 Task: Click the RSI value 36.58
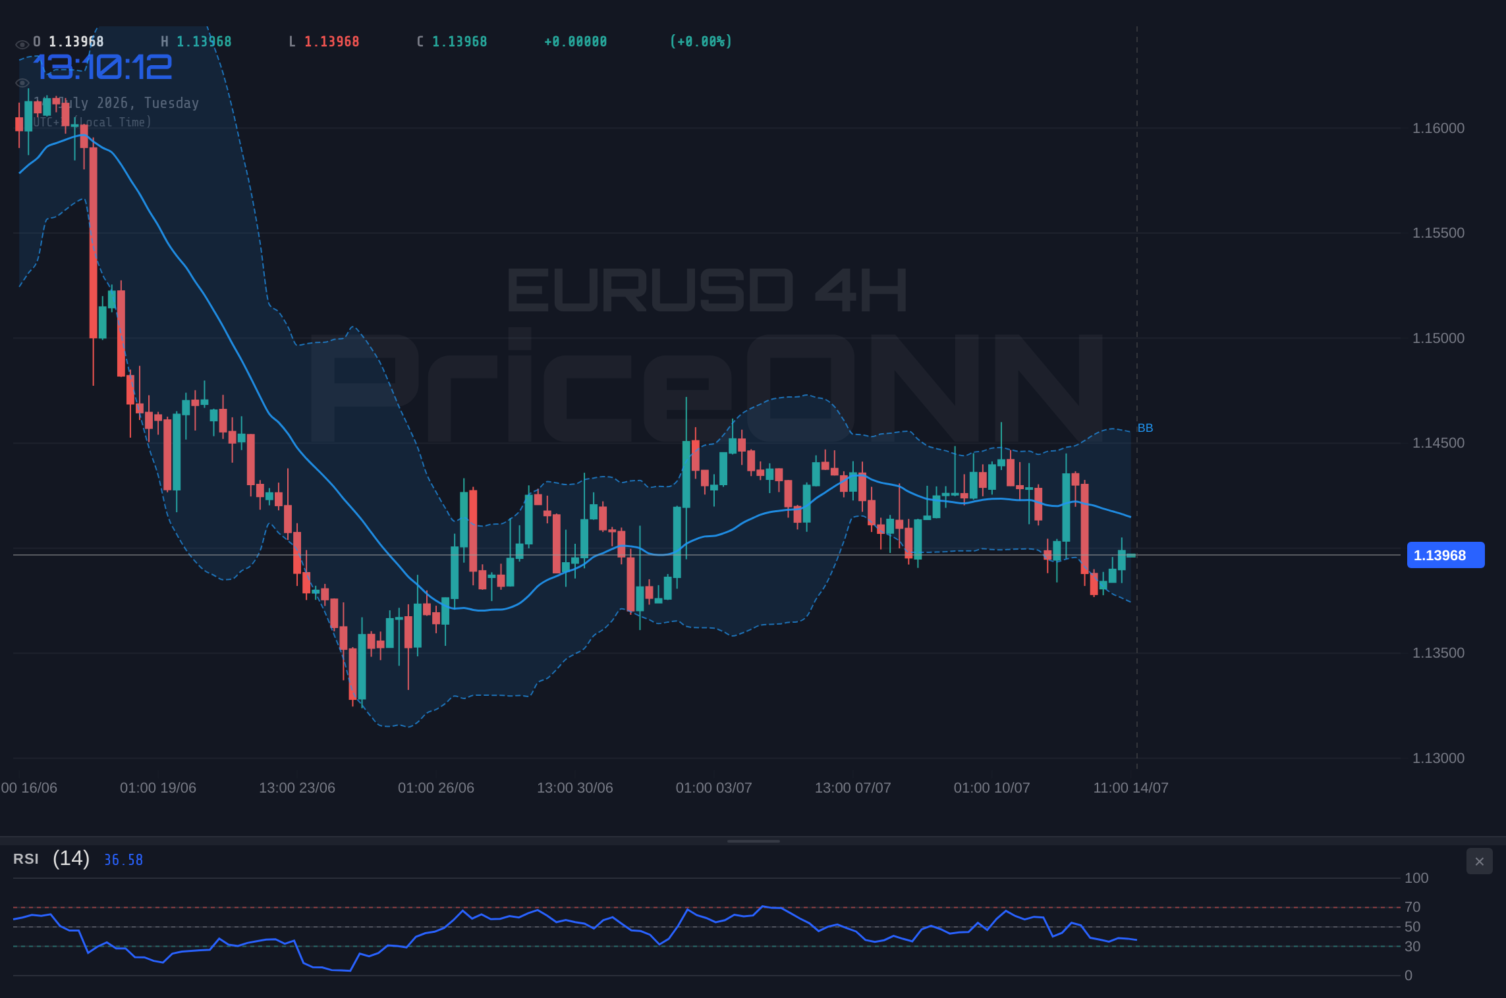[x=124, y=860]
